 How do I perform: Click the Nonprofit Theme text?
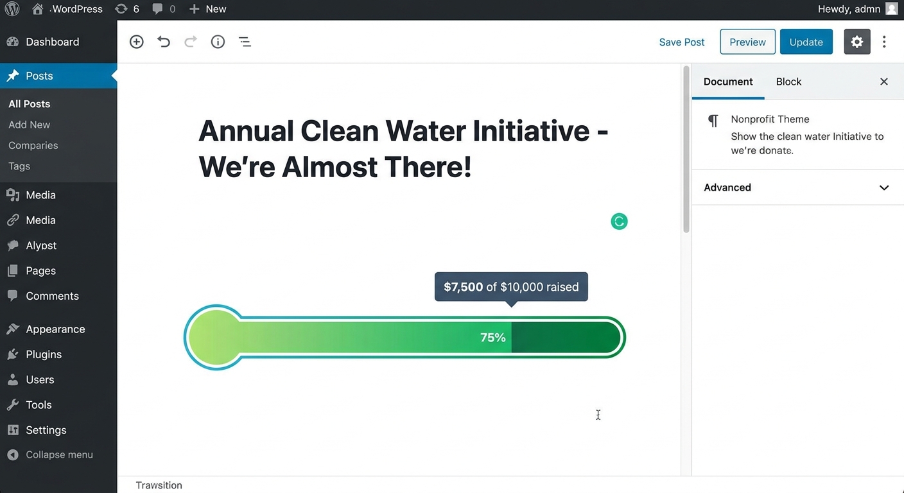click(x=770, y=119)
